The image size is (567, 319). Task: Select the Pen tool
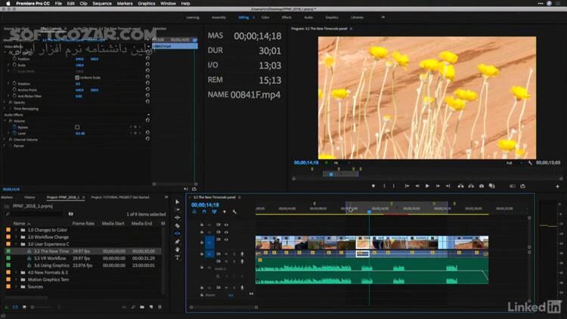point(177,242)
